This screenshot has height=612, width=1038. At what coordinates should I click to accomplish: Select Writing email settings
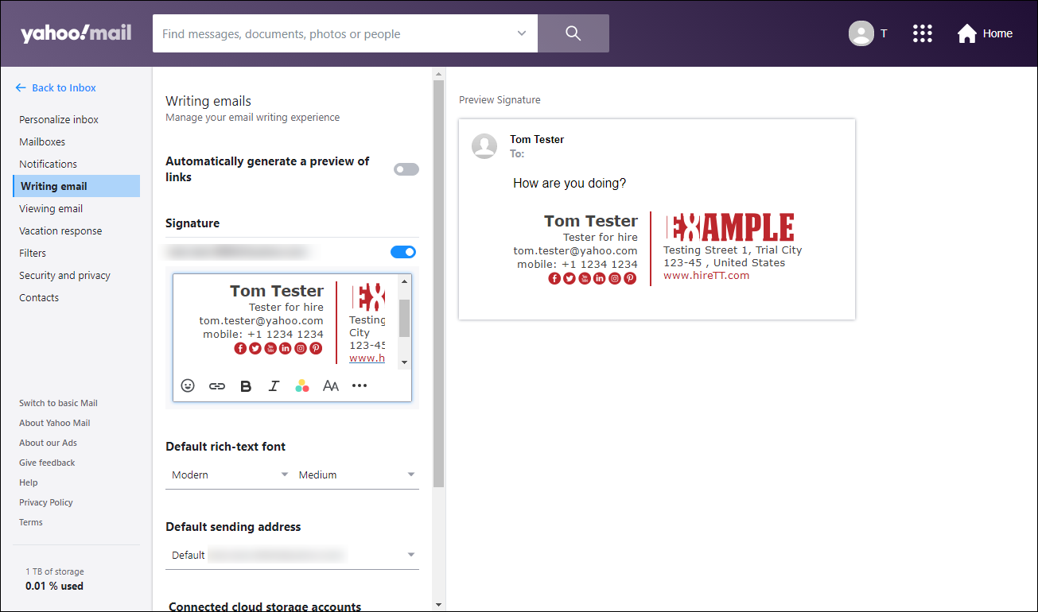76,186
